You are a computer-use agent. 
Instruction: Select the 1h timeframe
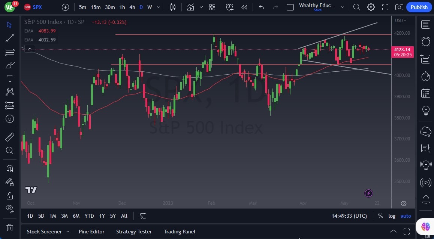click(122, 7)
